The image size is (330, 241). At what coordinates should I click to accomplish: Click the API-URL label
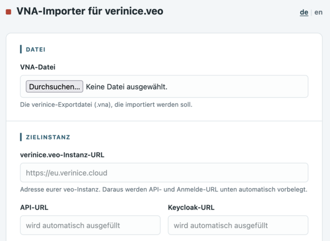coord(34,207)
